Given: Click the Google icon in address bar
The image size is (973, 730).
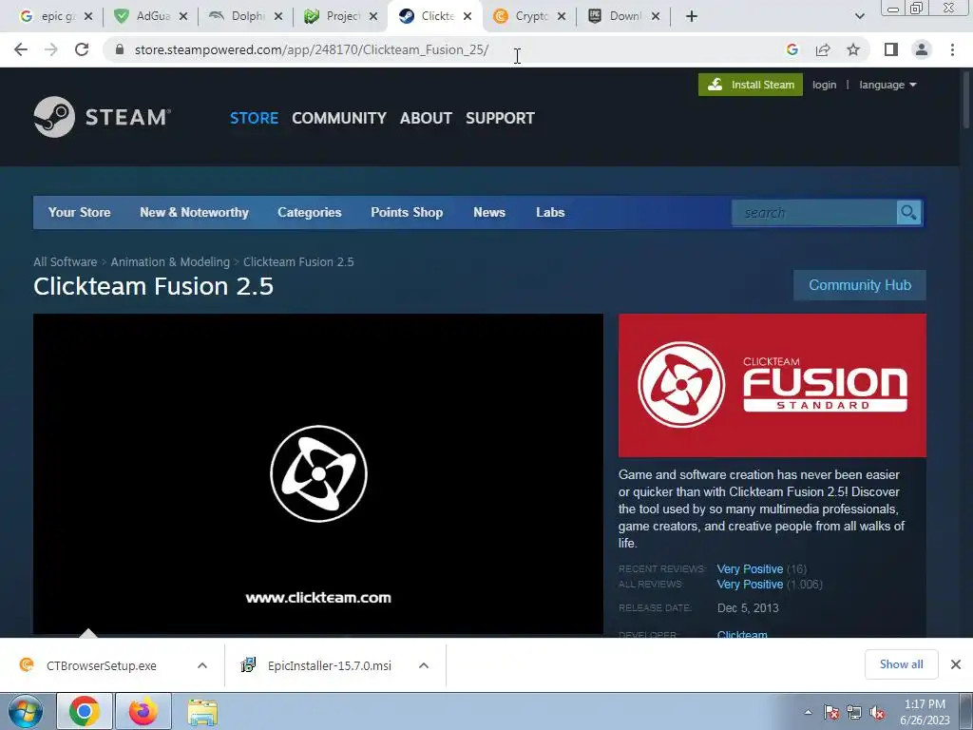Looking at the screenshot, I should click(x=792, y=49).
